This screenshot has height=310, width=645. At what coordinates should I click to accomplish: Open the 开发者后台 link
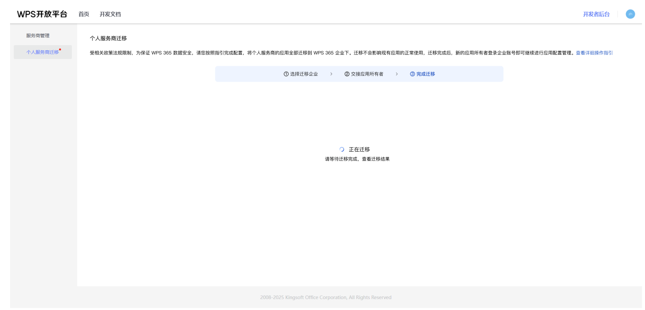(596, 14)
